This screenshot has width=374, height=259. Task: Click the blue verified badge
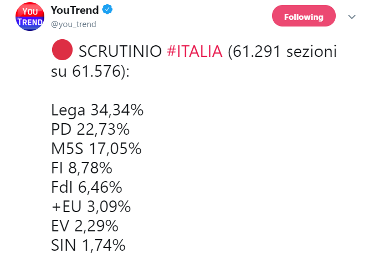tap(107, 9)
